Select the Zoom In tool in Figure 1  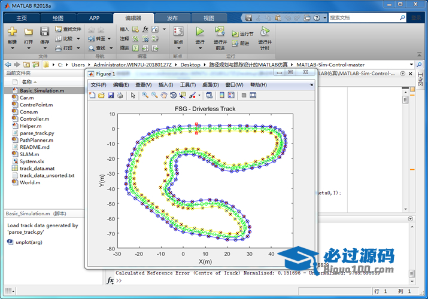click(145, 95)
